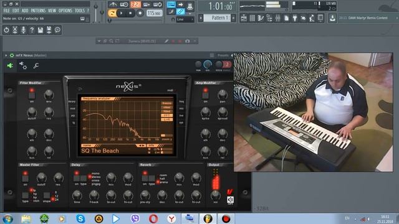
Task: Click the microphone one-click recording icon
Action: click(23, 30)
